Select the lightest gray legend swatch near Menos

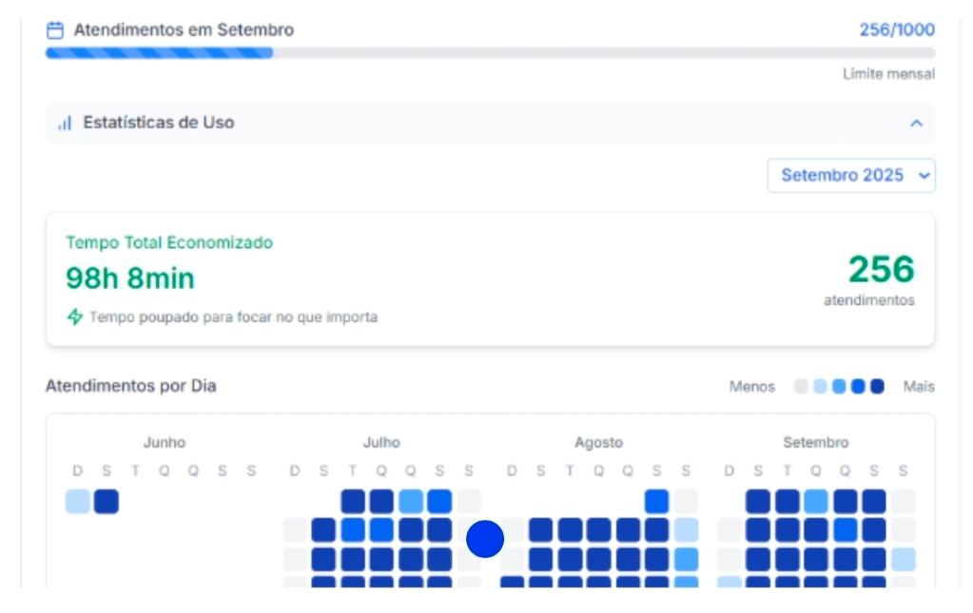(x=801, y=387)
